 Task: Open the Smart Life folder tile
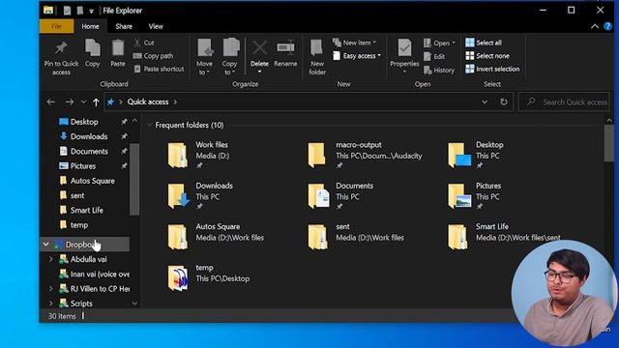(504, 237)
